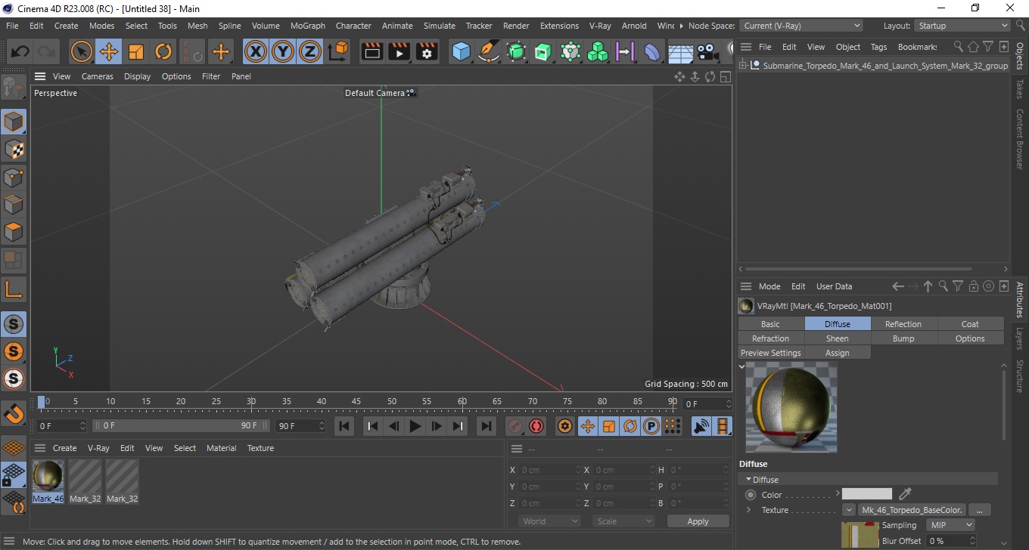This screenshot has height=550, width=1029.
Task: Toggle sound playback speaker button
Action: tap(702, 426)
